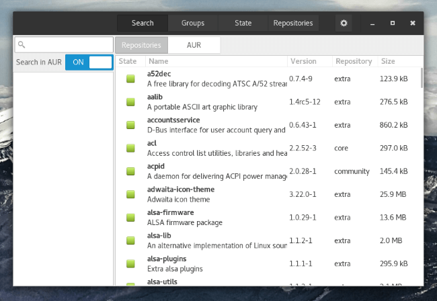Click the community repository cell for acpid
437x301 pixels.
(x=352, y=171)
